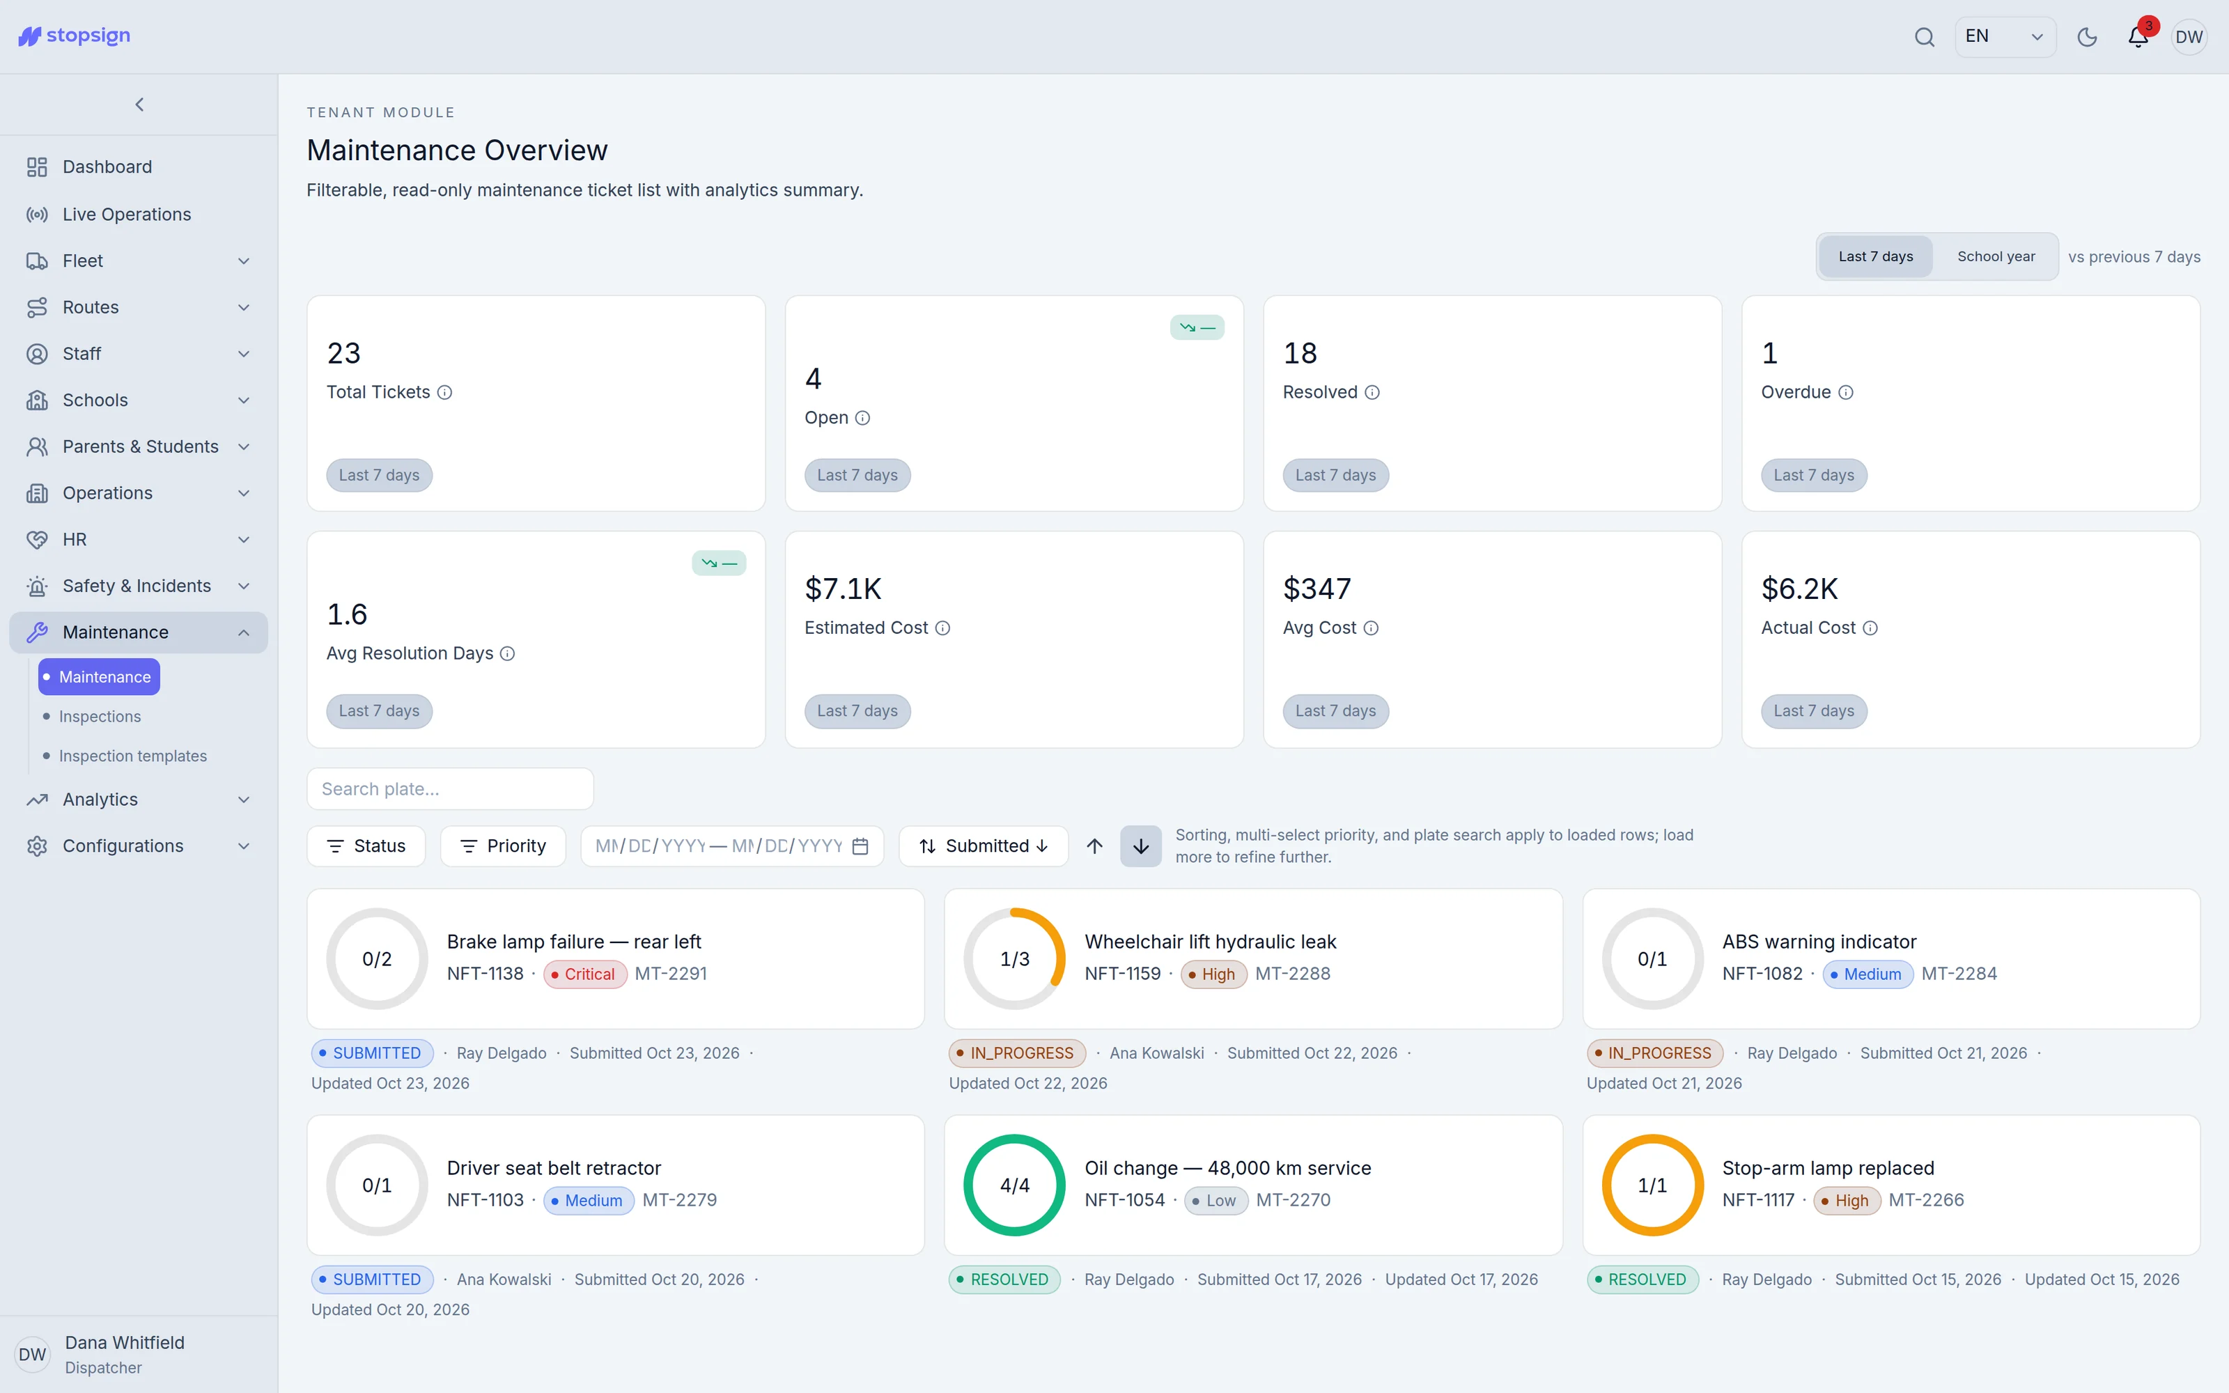Sort ascending with the up arrow

(x=1094, y=846)
